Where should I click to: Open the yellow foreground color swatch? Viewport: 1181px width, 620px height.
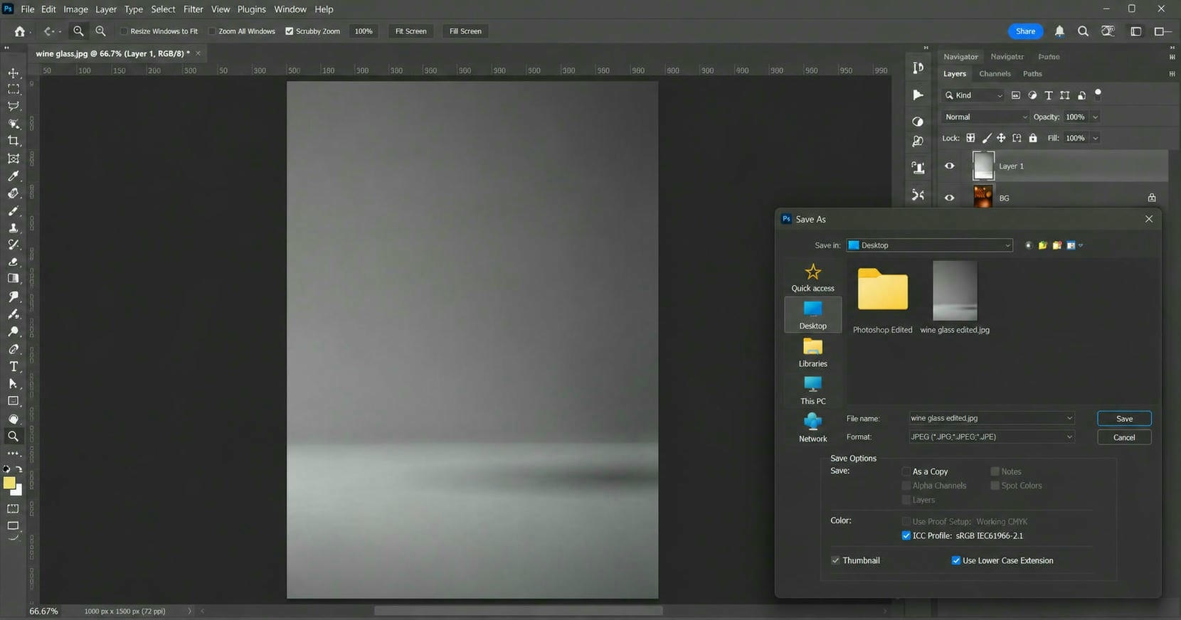point(9,483)
